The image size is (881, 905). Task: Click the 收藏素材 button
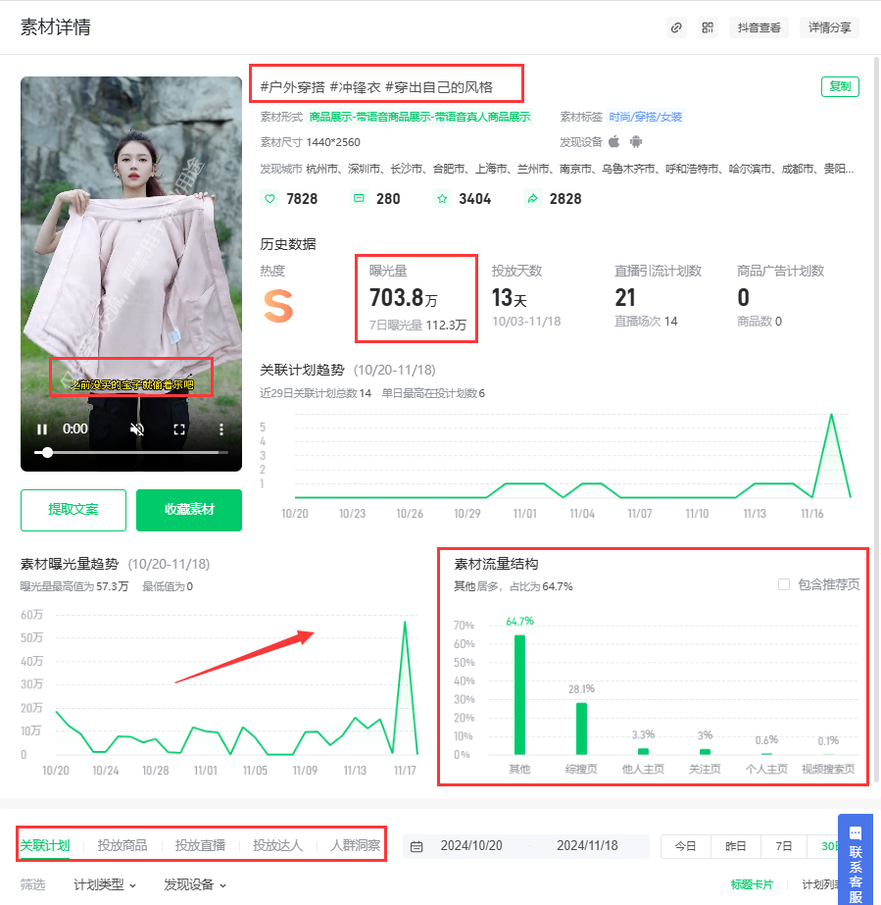[189, 510]
